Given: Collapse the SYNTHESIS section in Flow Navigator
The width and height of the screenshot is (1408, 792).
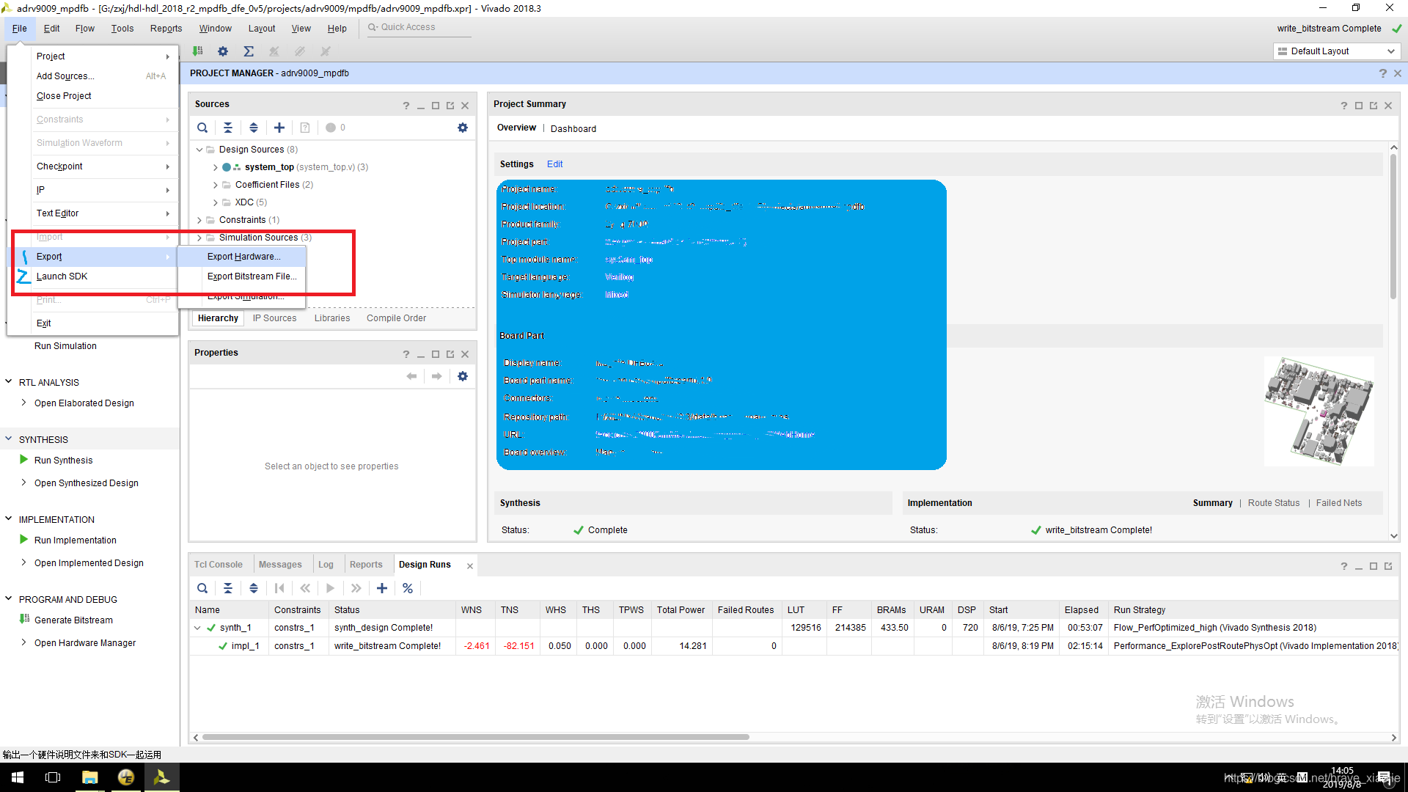Looking at the screenshot, I should [x=9, y=439].
